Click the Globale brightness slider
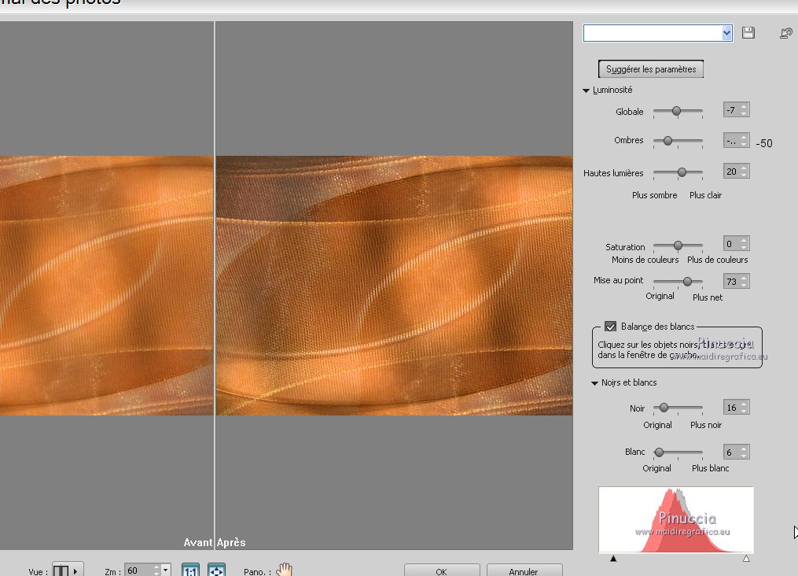Screen dimensions: 798x576 click(x=678, y=111)
